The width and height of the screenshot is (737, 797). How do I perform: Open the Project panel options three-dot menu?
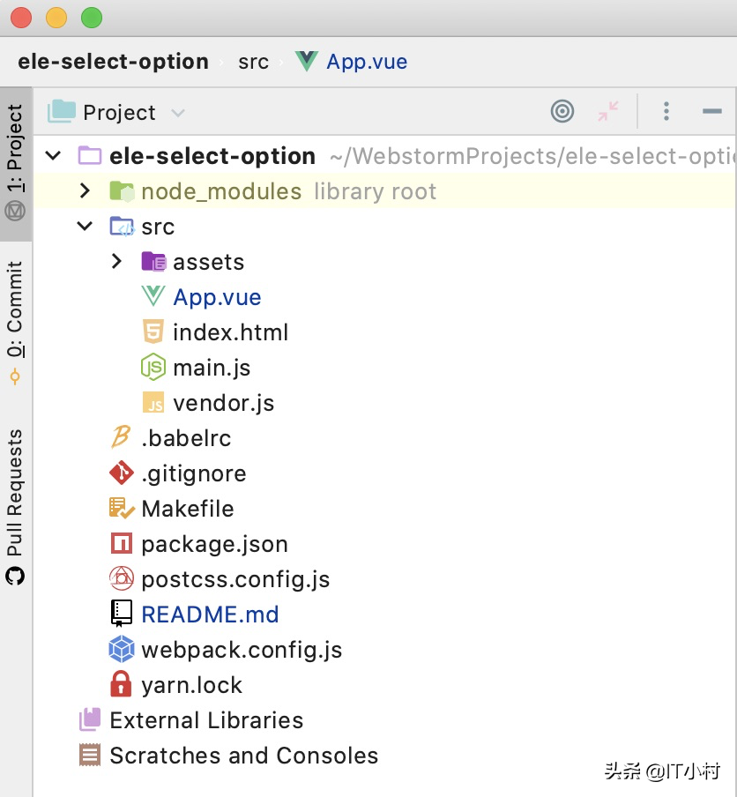666,111
